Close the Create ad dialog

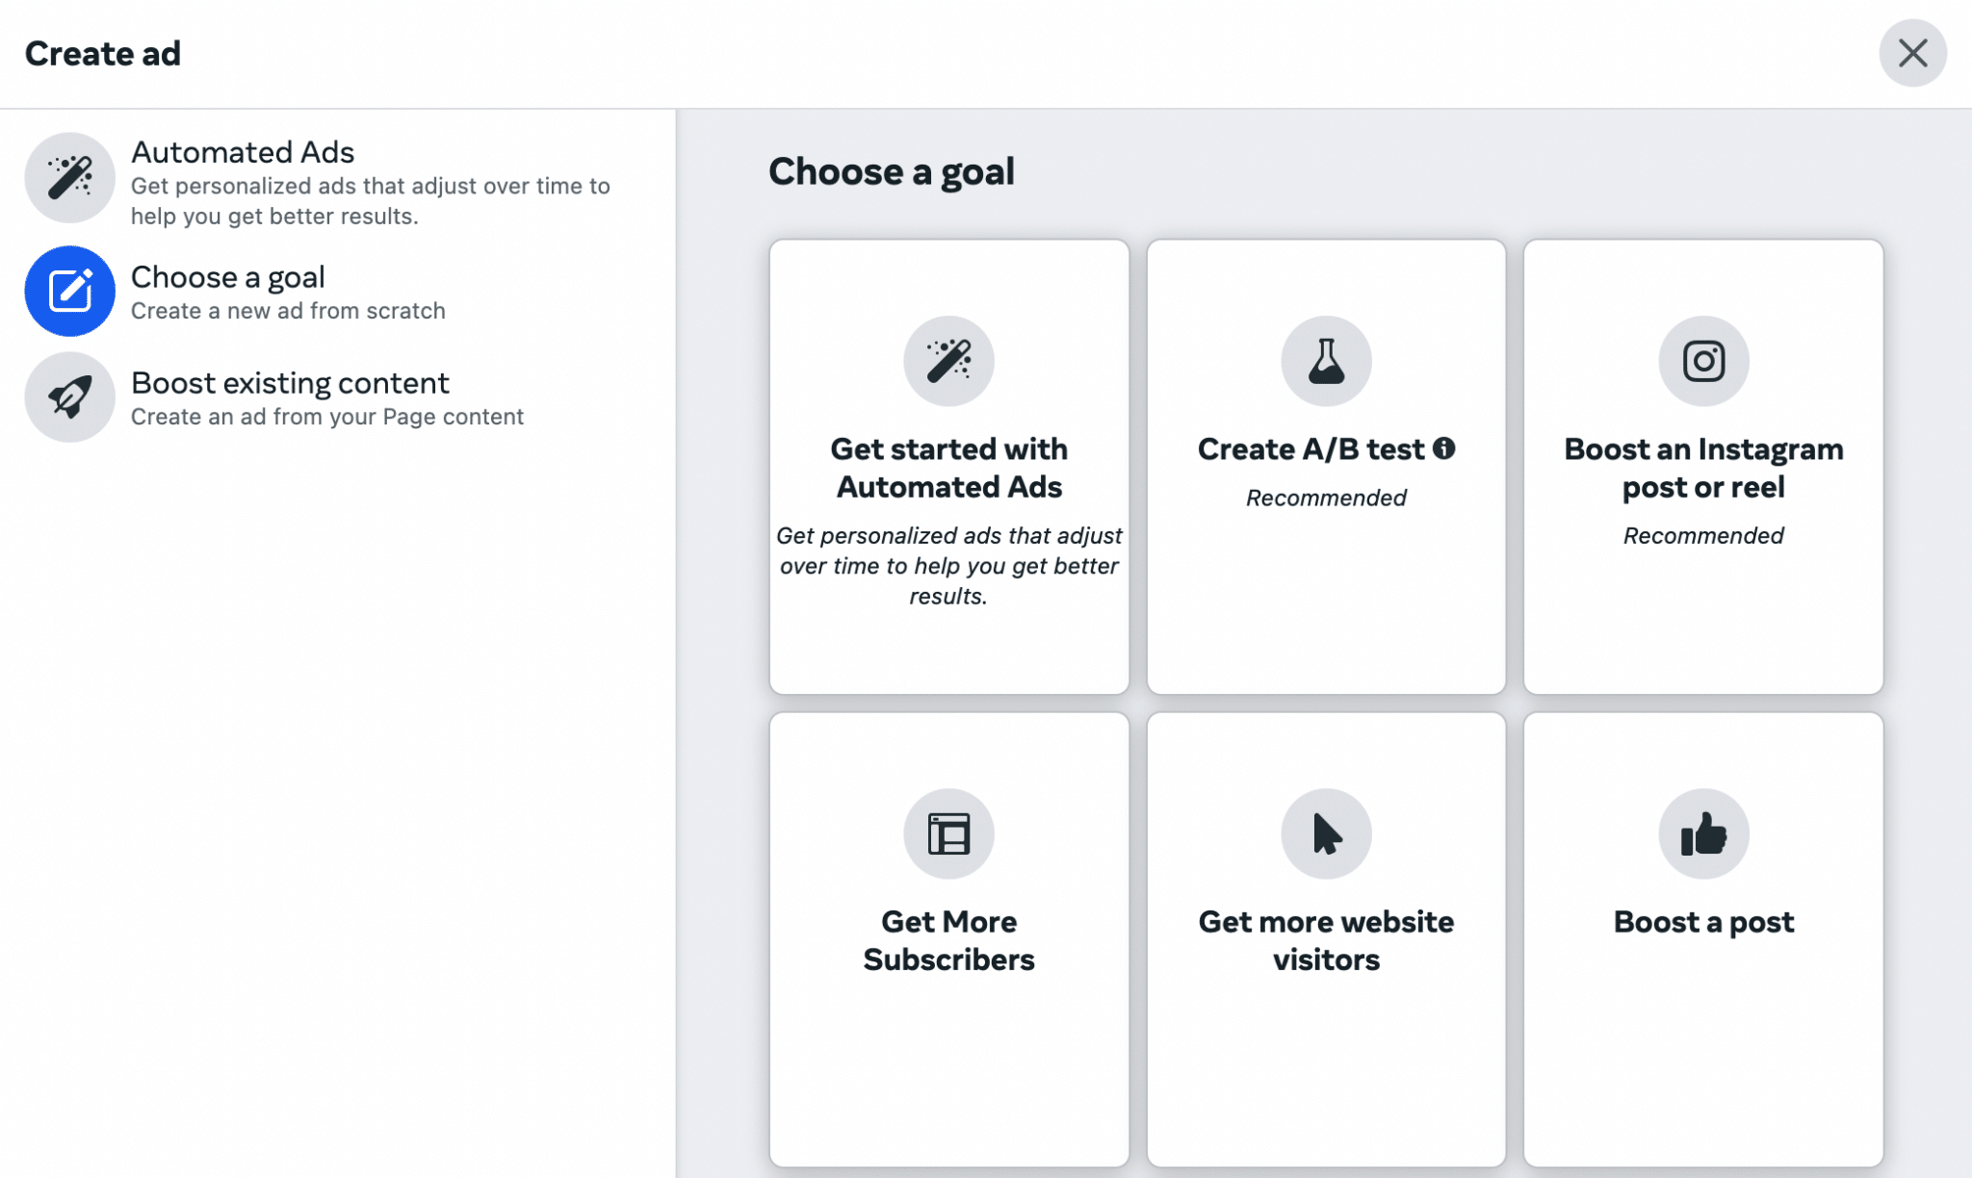(x=1911, y=55)
